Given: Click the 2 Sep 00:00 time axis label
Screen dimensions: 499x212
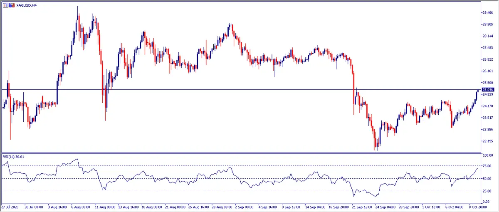Looking at the screenshot, I should pos(244,207).
